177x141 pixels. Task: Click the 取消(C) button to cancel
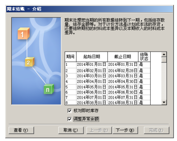pyautogui.click(x=71, y=130)
